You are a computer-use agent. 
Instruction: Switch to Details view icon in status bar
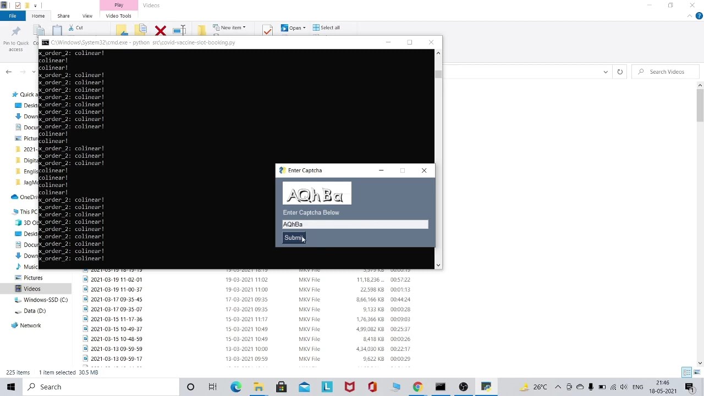point(686,373)
